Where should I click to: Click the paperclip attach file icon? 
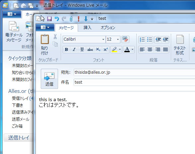(71, 19)
